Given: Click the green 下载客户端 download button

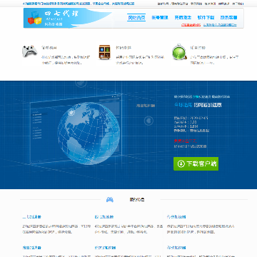Looking at the screenshot, I should [x=196, y=163].
